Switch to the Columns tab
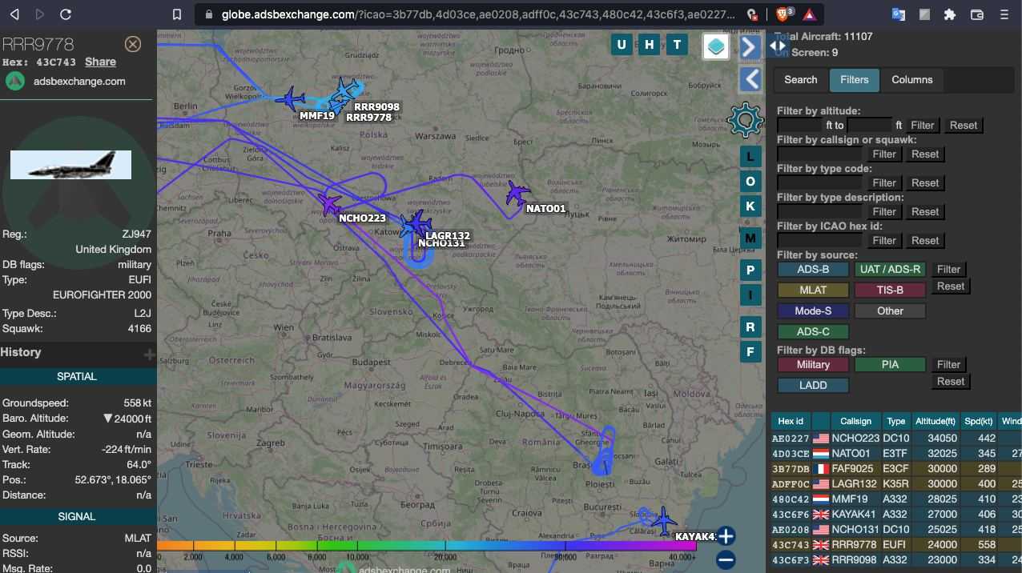1022x573 pixels. pos(912,79)
